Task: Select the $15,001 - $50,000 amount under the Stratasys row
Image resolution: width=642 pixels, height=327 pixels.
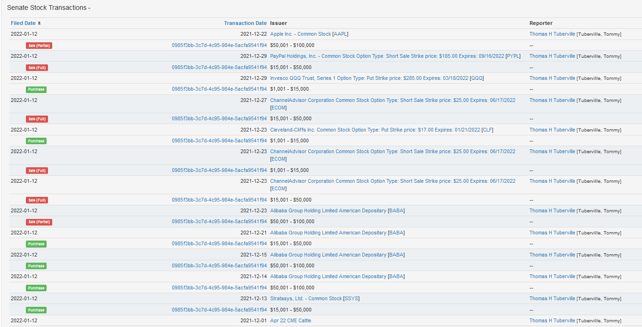Action: tap(291, 310)
